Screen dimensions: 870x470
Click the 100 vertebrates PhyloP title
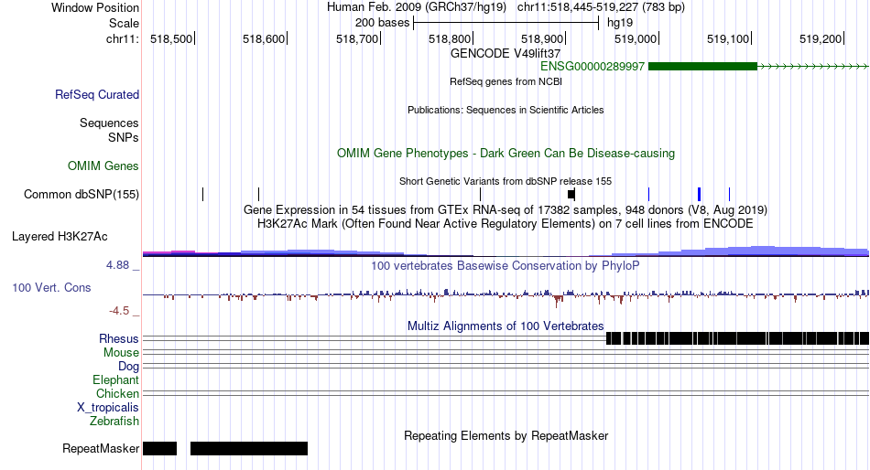click(505, 265)
